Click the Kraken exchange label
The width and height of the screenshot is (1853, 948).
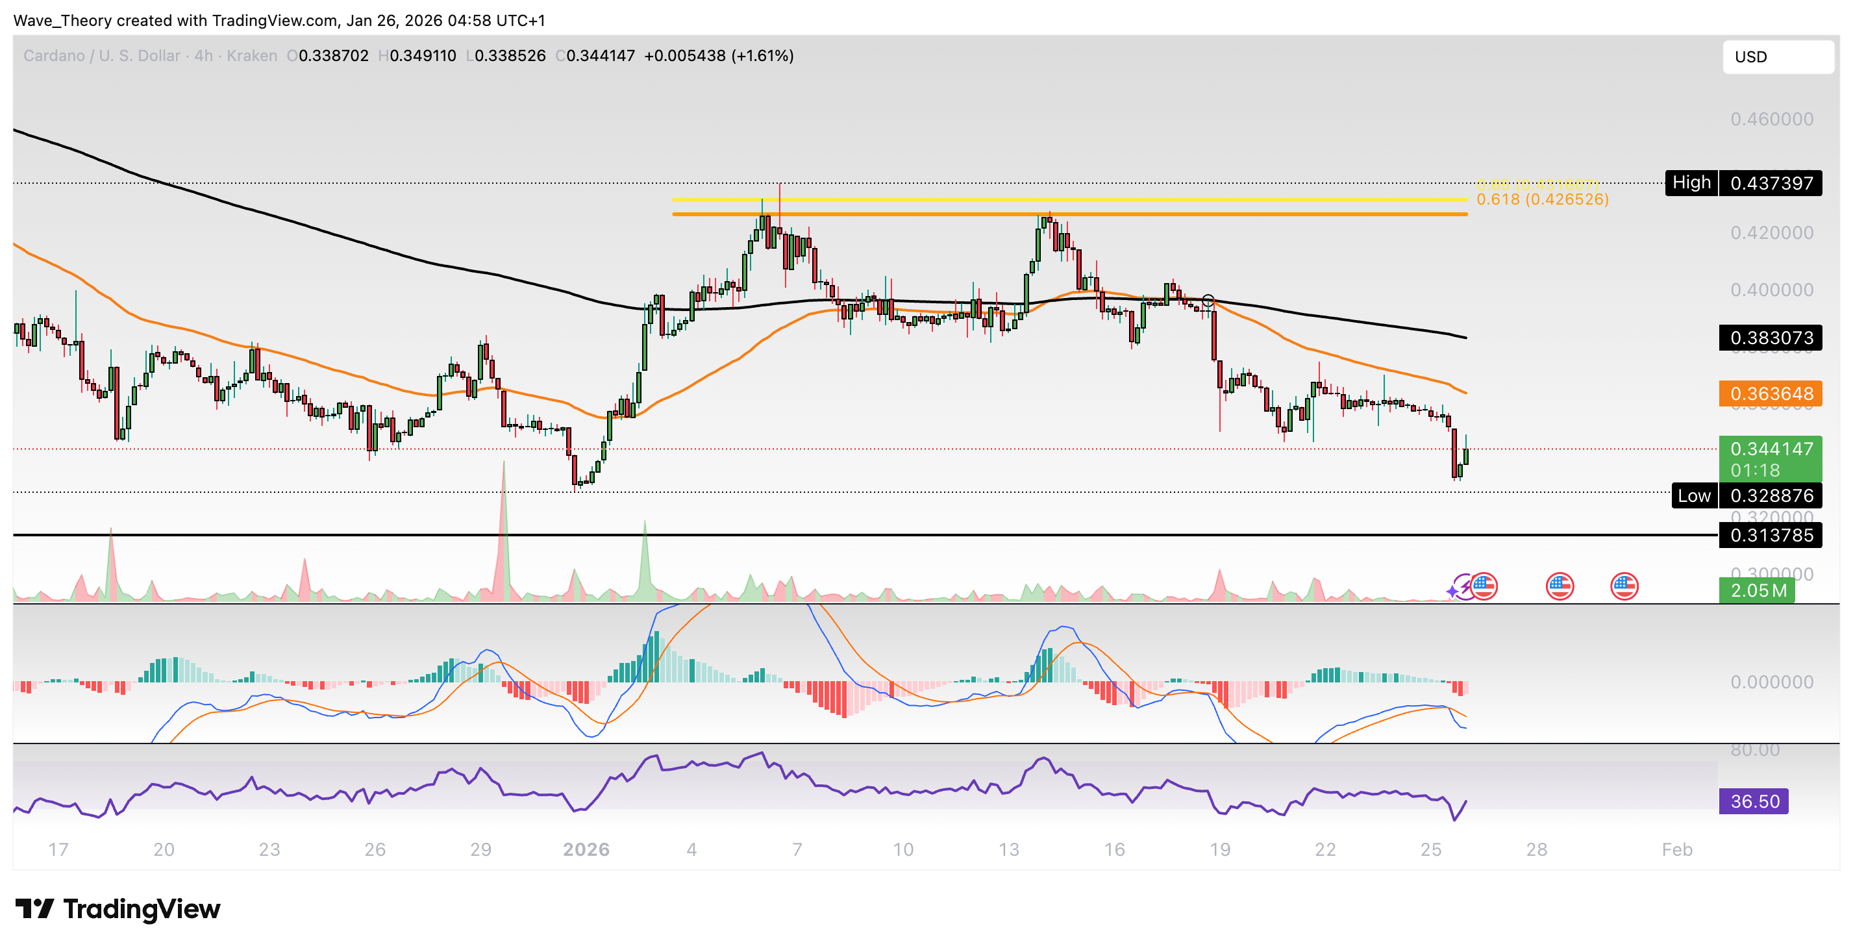pos(253,55)
